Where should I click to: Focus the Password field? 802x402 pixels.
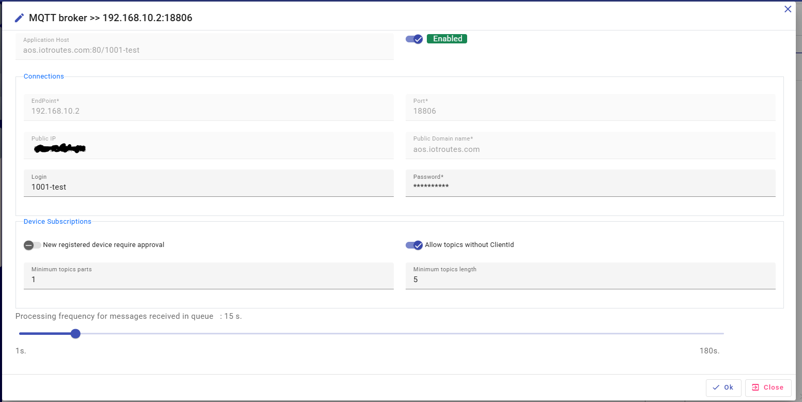pos(590,187)
